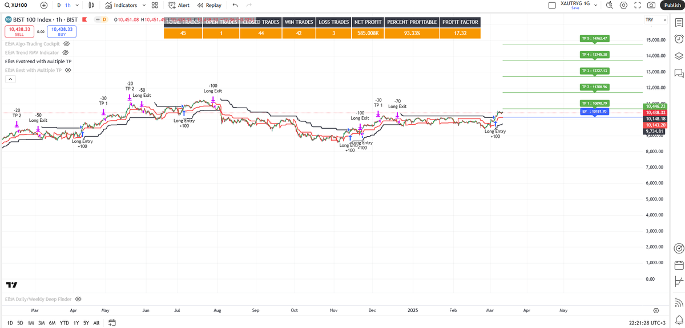Start bar Replay mode
685x328 pixels.
click(209, 5)
